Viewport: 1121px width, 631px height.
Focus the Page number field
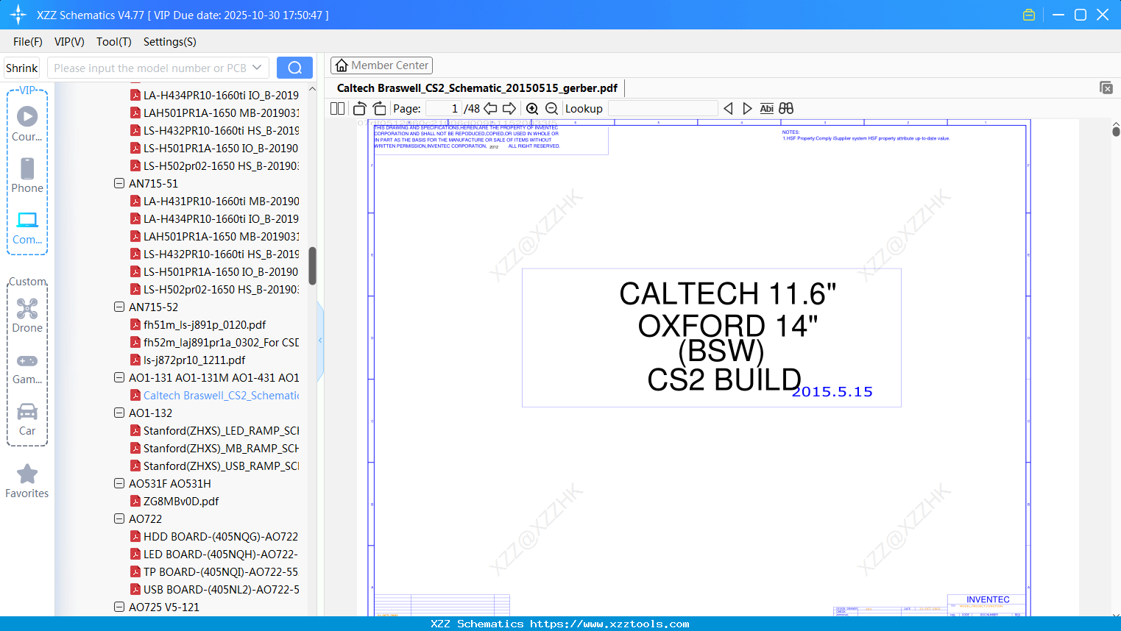[443, 109]
